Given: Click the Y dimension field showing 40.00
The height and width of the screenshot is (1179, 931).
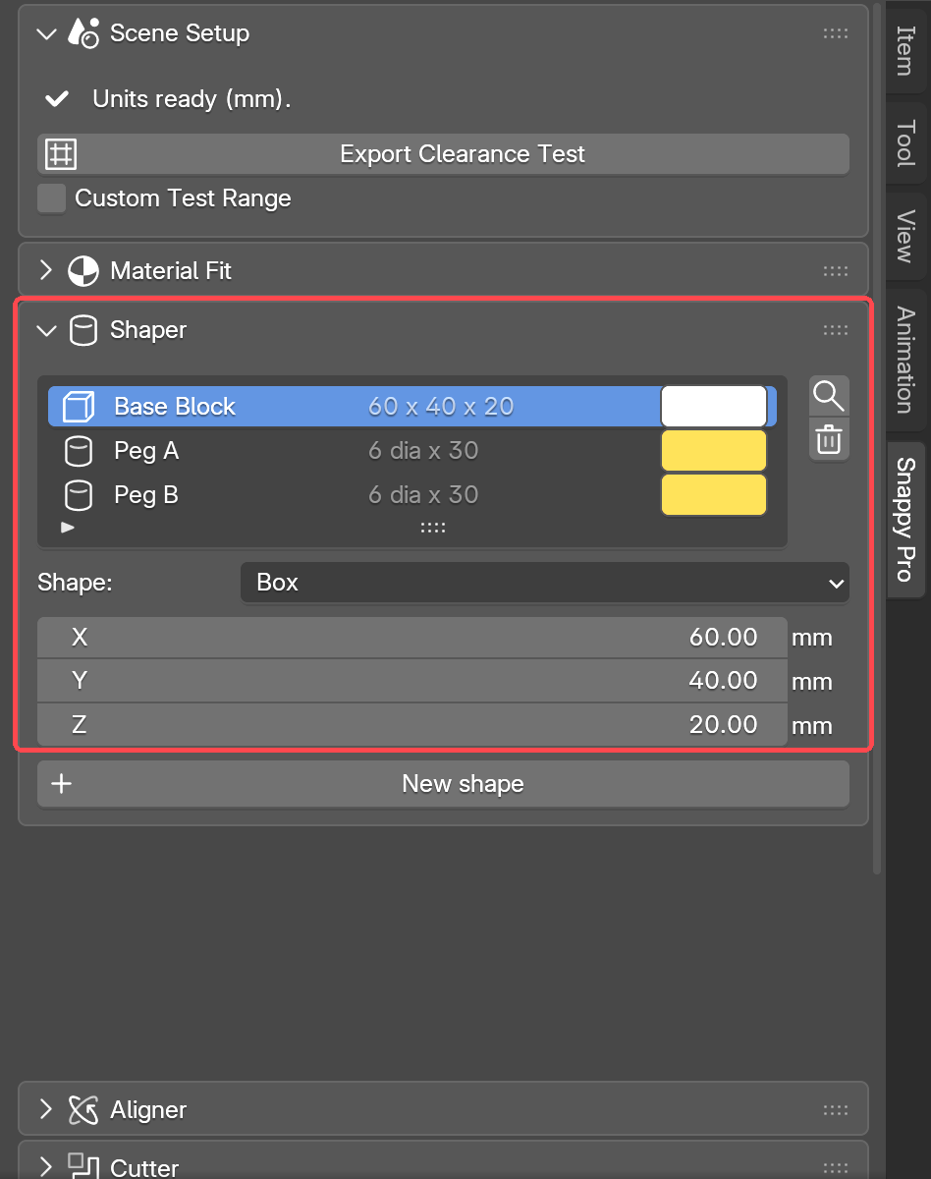Looking at the screenshot, I should tap(412, 681).
